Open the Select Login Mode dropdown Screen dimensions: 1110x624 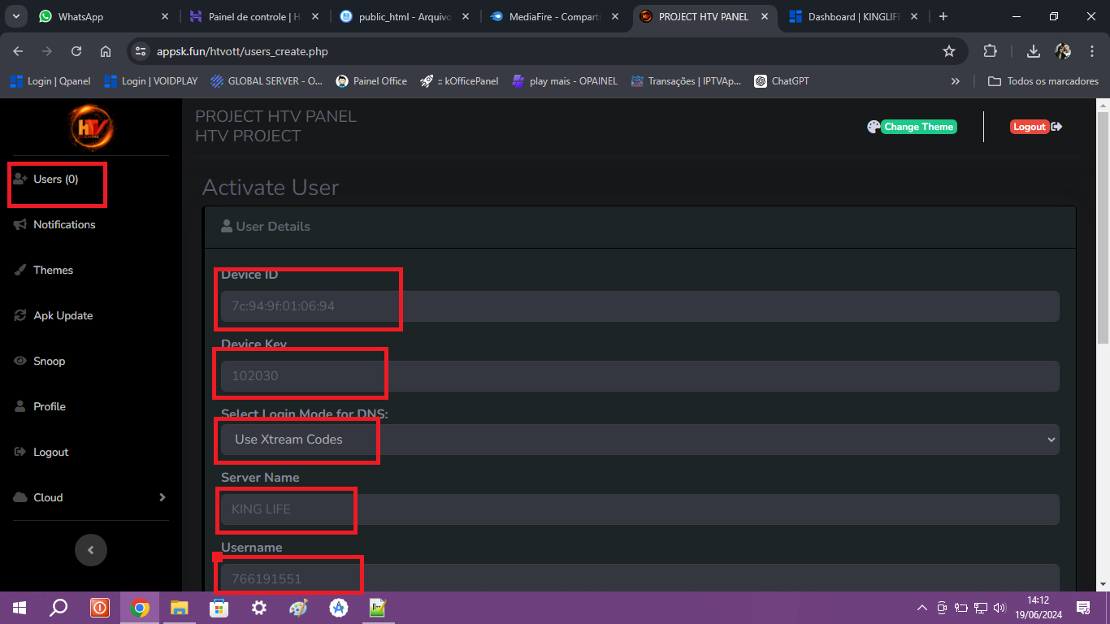[640, 440]
